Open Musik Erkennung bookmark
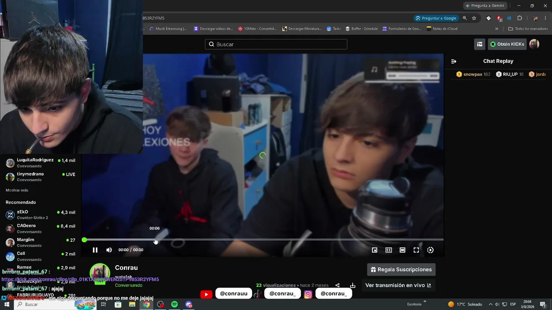Viewport: 552px width, 310px height. coord(168,29)
